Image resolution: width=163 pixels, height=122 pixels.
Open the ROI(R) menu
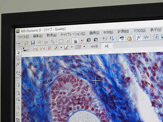[108, 32]
